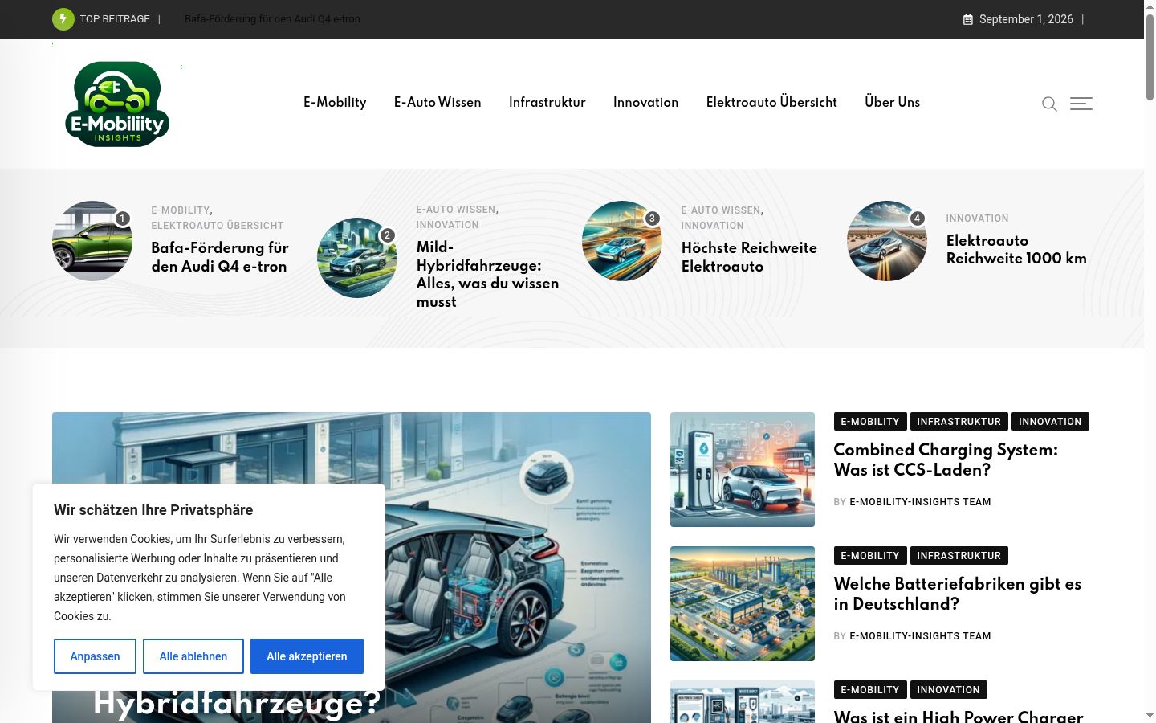
Task: Click Alle ablehnen in cookie banner
Action: (193, 656)
